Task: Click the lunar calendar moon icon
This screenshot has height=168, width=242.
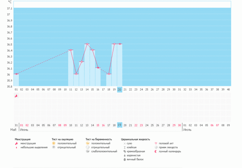Action: (x=156, y=151)
